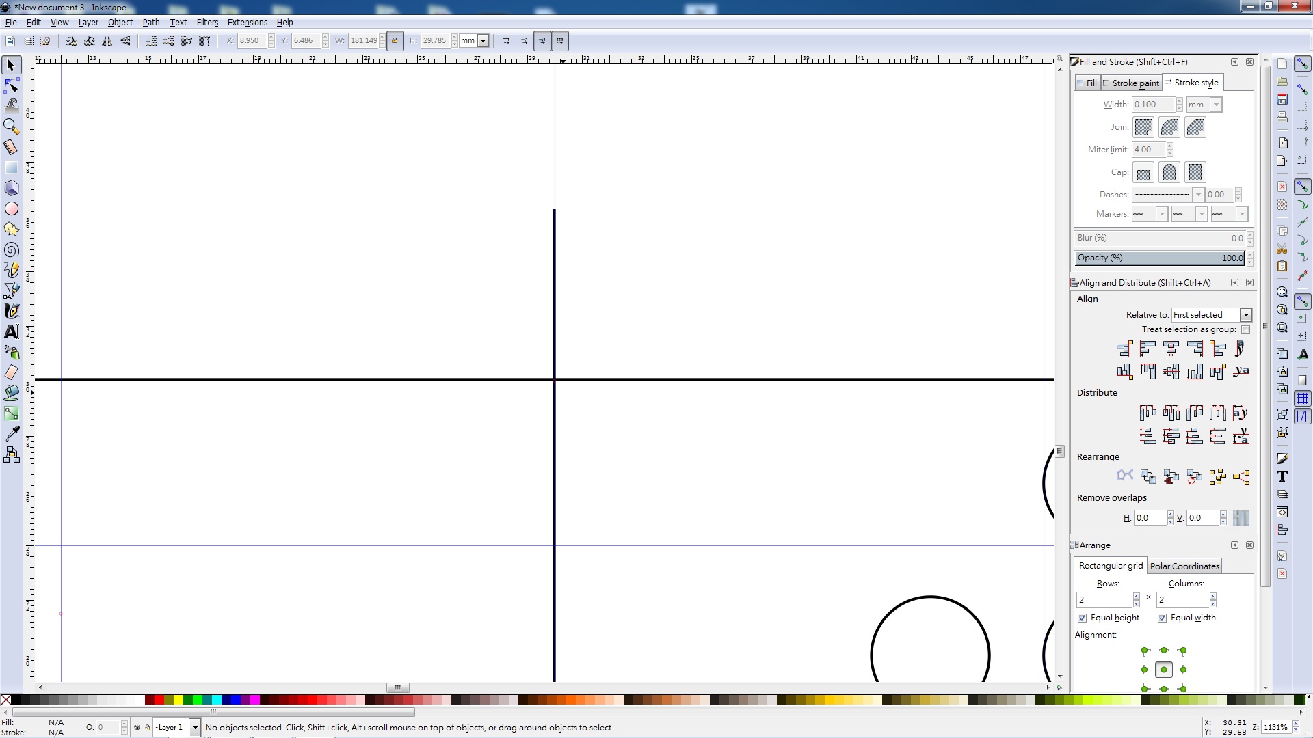Select the Zoom tool
This screenshot has height=738, width=1313.
(12, 126)
